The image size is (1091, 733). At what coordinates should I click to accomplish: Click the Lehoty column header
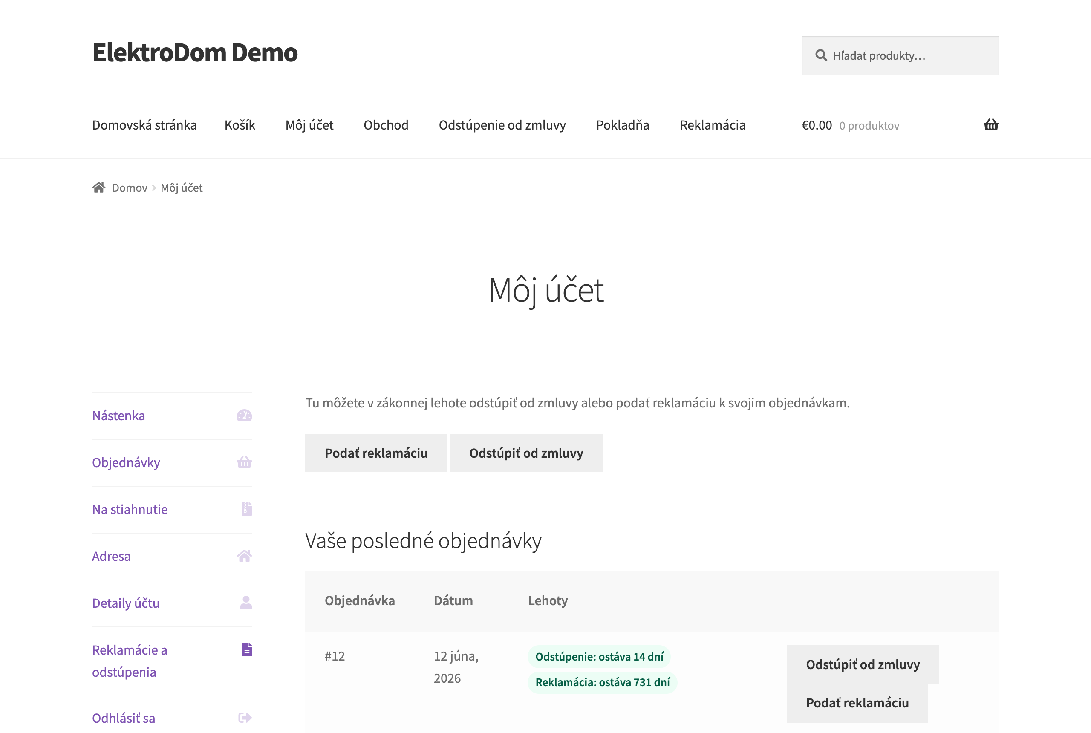pos(548,601)
